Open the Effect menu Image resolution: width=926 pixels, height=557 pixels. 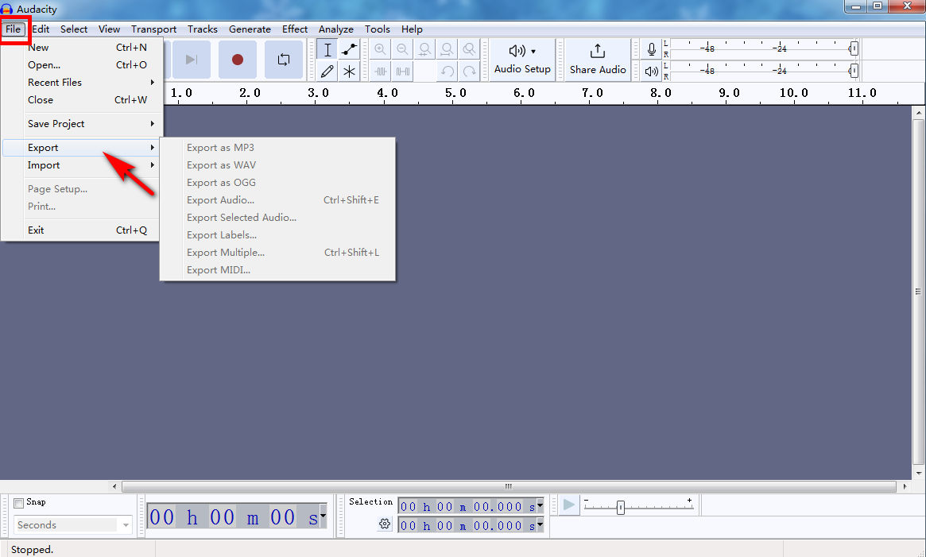point(295,29)
